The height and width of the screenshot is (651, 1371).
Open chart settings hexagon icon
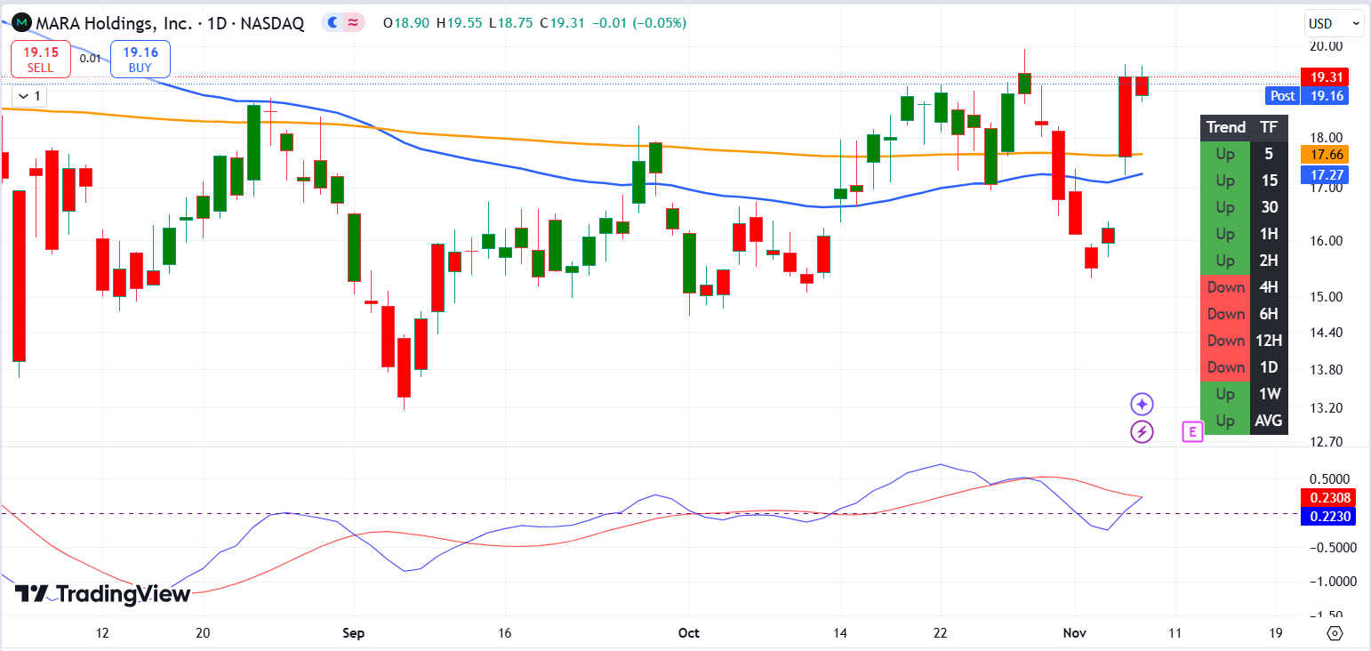tap(1334, 633)
